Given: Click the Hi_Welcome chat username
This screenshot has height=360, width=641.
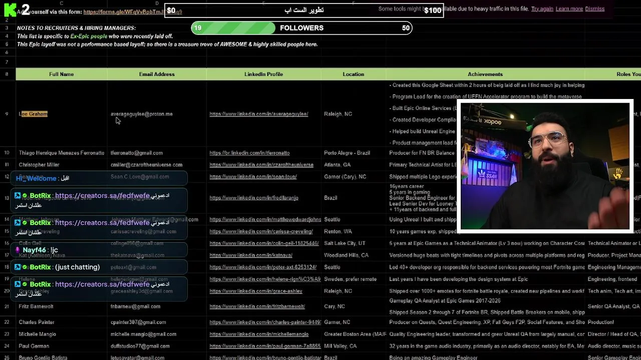Looking at the screenshot, I should pos(36,178).
